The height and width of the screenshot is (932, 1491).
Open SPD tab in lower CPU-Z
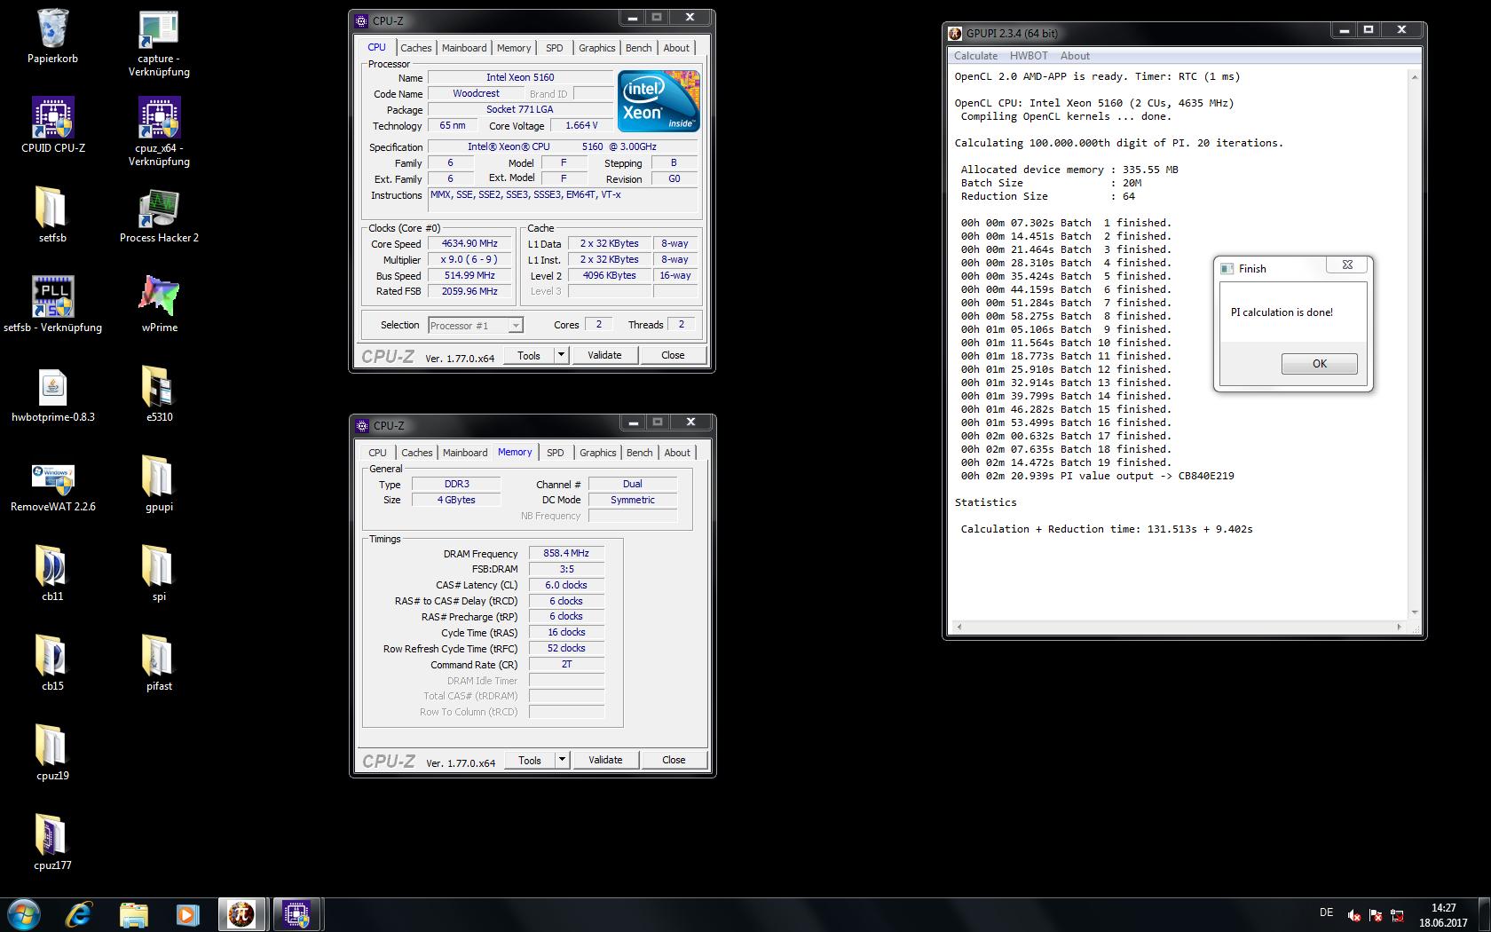(x=556, y=453)
